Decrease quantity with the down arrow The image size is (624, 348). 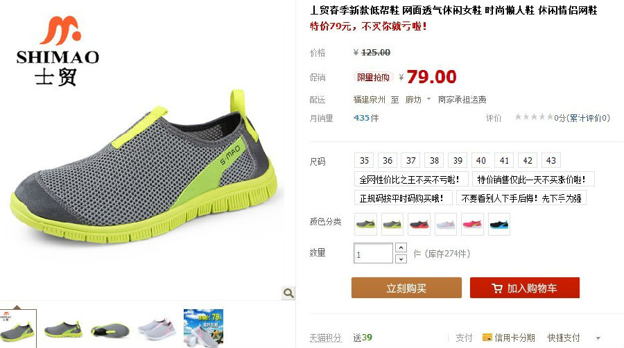point(401,259)
